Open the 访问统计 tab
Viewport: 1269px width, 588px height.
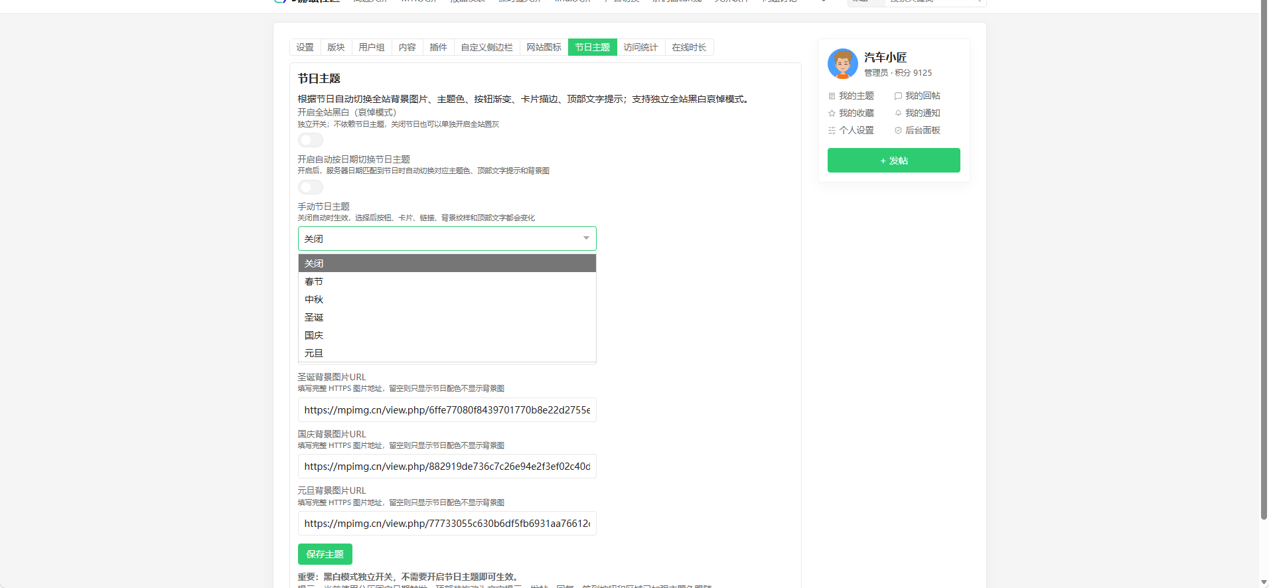click(641, 47)
